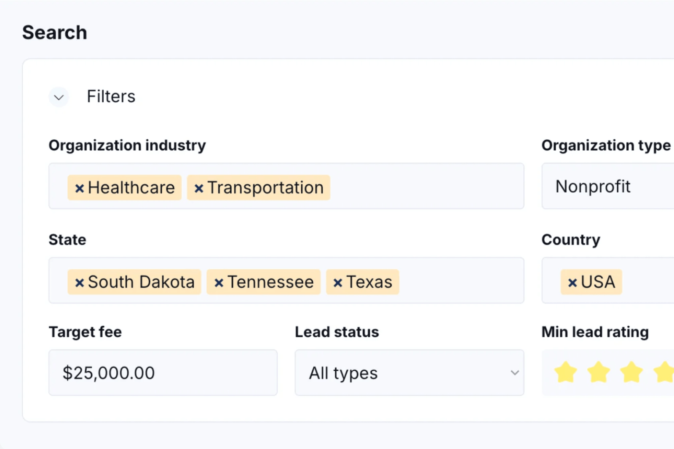The image size is (674, 449).
Task: Set min lead rating to one star
Action: (565, 372)
